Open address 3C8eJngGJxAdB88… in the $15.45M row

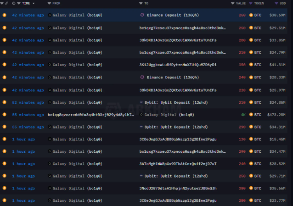pyautogui.click(x=178, y=139)
